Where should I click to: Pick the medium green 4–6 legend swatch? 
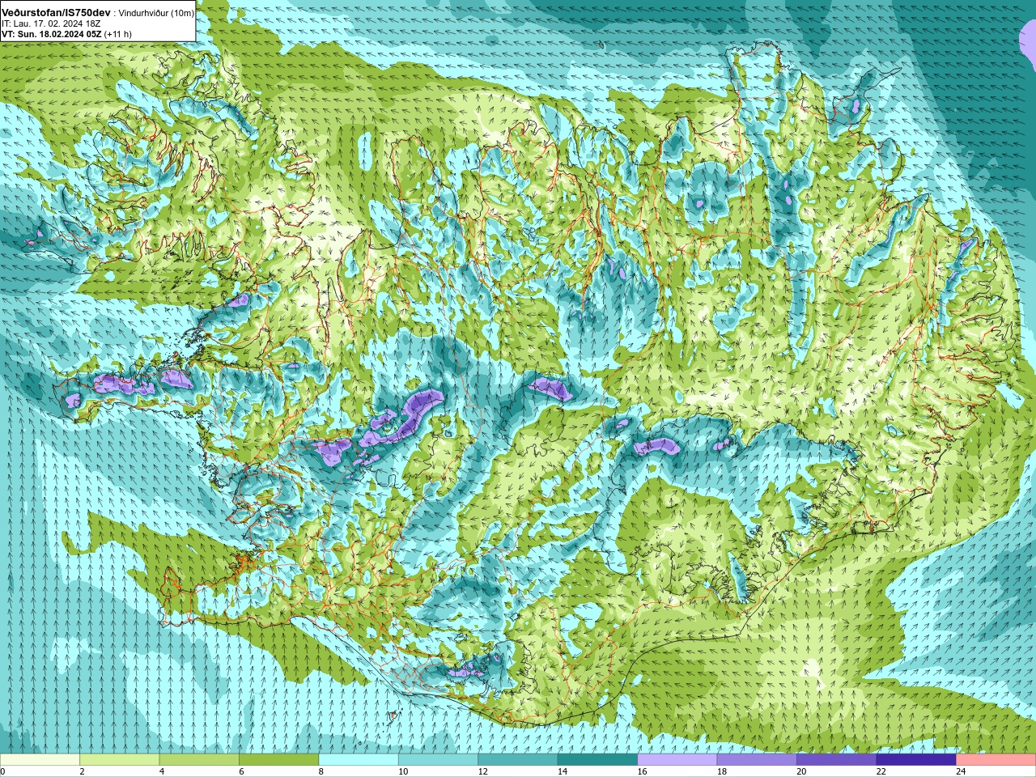(199, 760)
